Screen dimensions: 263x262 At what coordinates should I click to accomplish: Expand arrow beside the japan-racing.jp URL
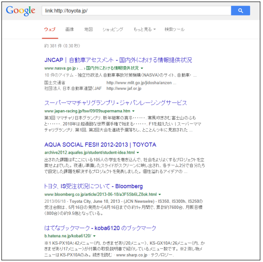click(134, 111)
